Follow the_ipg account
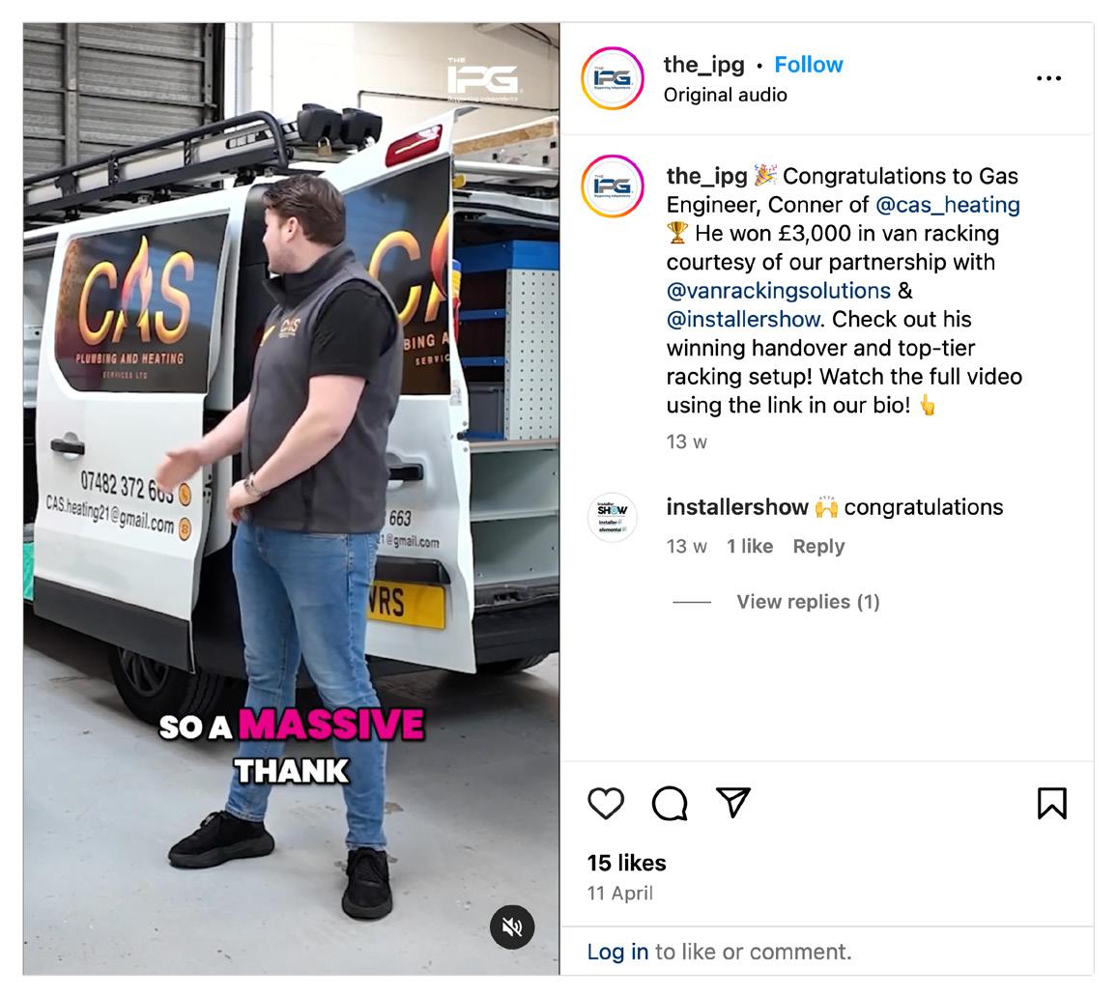 pyautogui.click(x=809, y=65)
